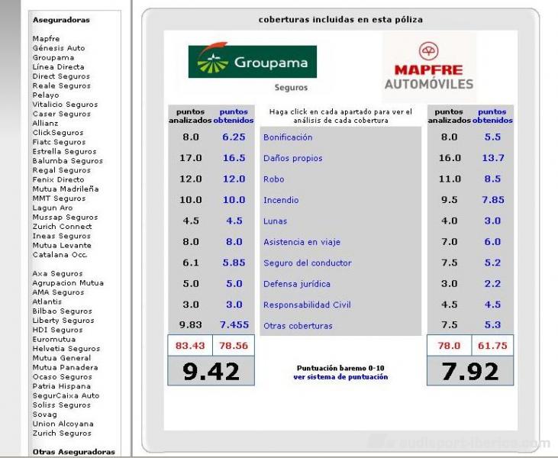Choose Ineas Seguros insurer
This screenshot has width=558, height=458.
[62, 236]
